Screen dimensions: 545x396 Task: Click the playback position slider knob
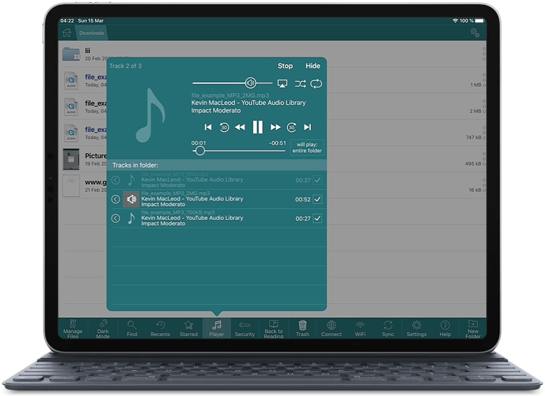tap(200, 151)
